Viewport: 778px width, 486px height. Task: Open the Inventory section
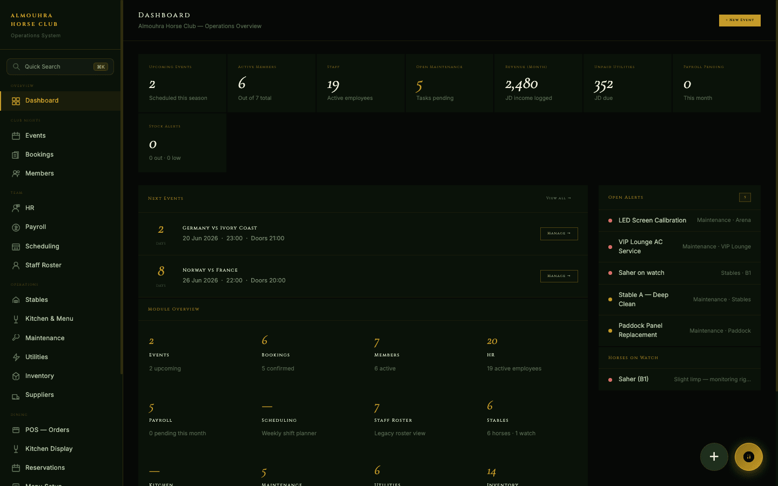(x=61, y=376)
